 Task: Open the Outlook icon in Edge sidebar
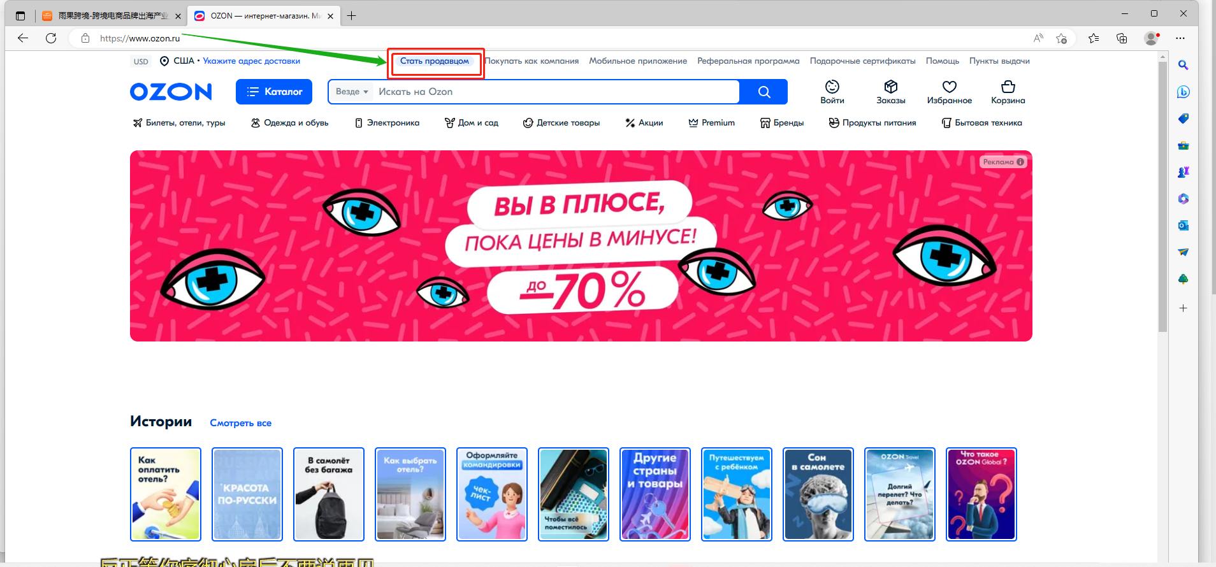1183,226
